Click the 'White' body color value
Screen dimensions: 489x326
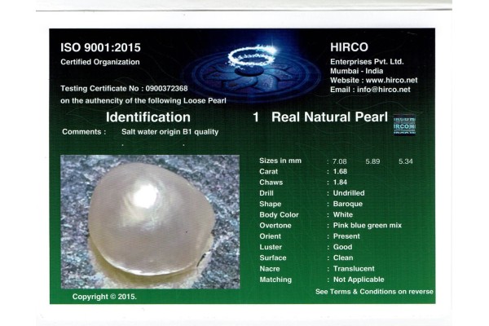point(343,215)
